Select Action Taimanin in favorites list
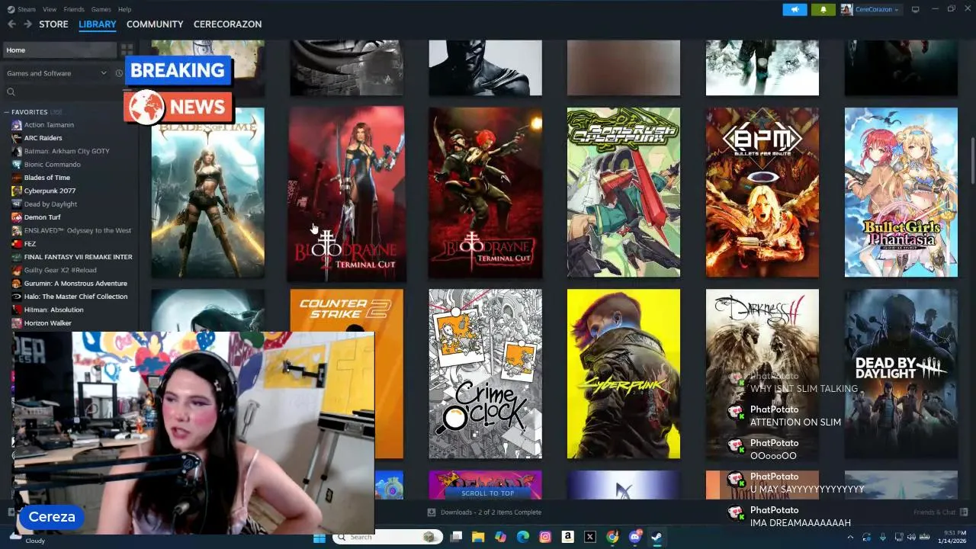 coord(49,125)
